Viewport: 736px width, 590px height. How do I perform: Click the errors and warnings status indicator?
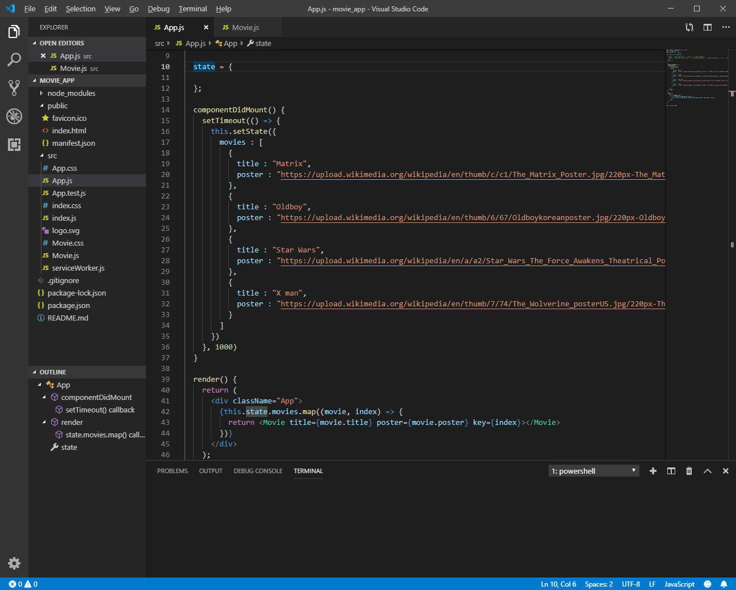23,584
